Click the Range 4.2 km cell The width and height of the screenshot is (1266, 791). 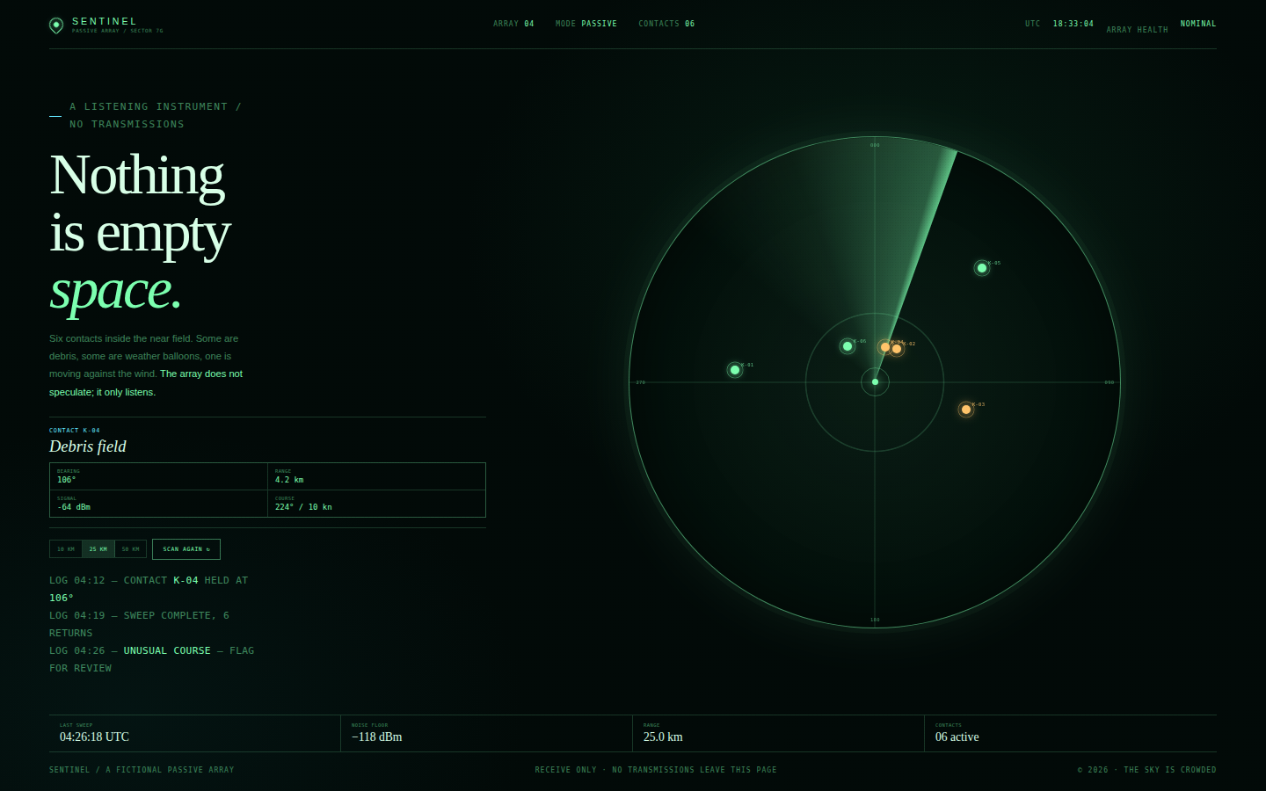click(x=376, y=476)
